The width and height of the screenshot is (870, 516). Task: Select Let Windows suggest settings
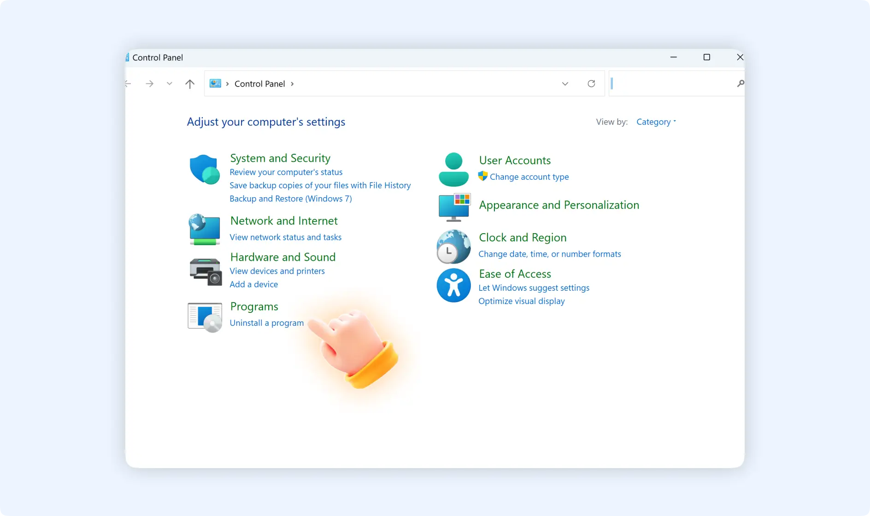(x=534, y=287)
